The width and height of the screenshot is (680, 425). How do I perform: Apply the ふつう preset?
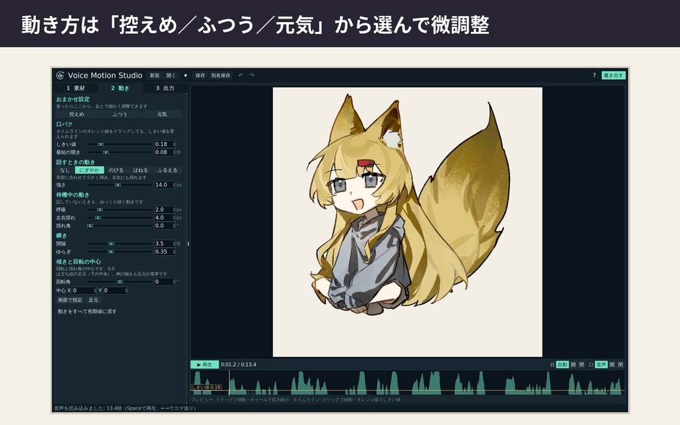pyautogui.click(x=120, y=114)
